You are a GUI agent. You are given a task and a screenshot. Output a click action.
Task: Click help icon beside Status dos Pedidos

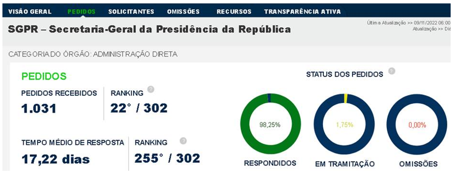click(392, 71)
